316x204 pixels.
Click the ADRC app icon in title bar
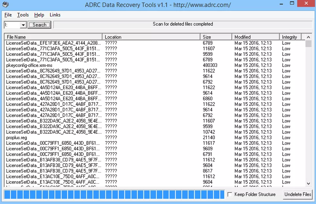pos(4,5)
